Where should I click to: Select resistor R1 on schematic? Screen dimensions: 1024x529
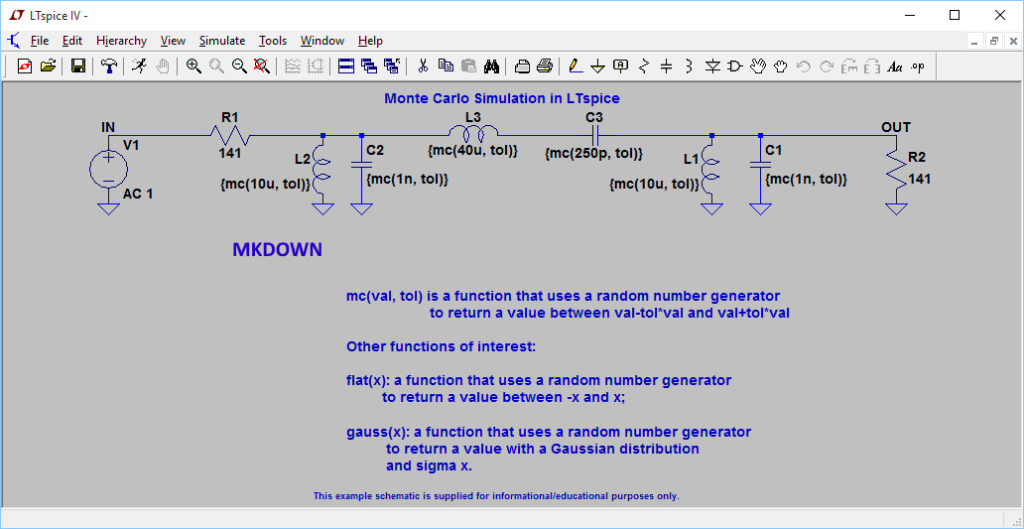tap(229, 136)
